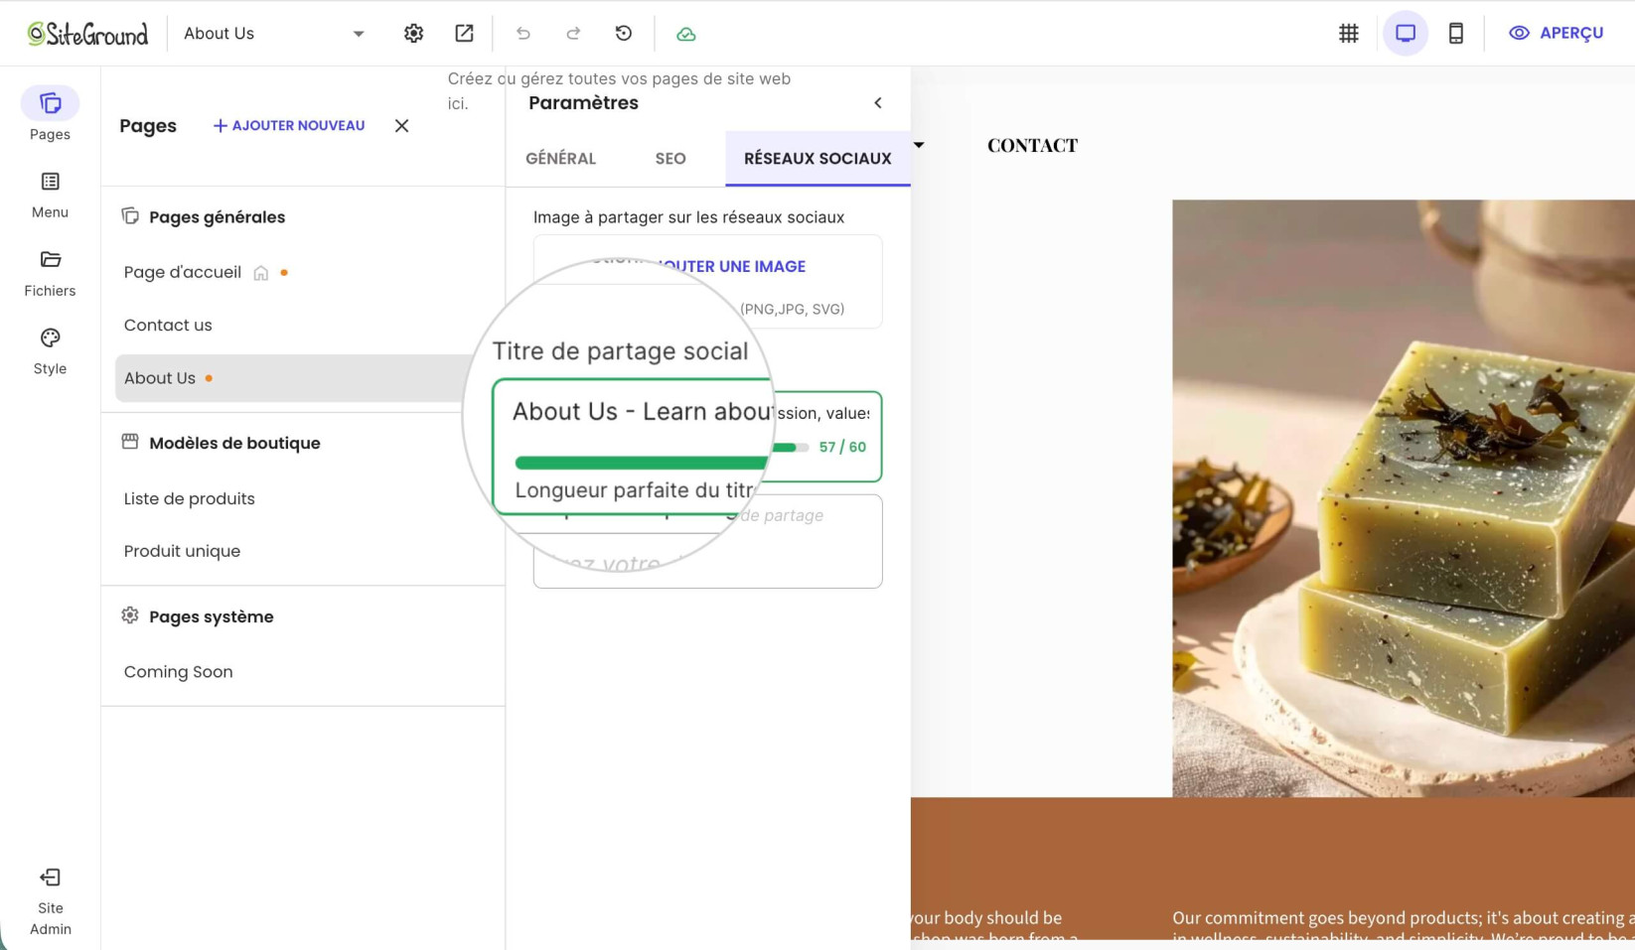
Task: Open the Pages panel in the sidebar
Action: [50, 115]
